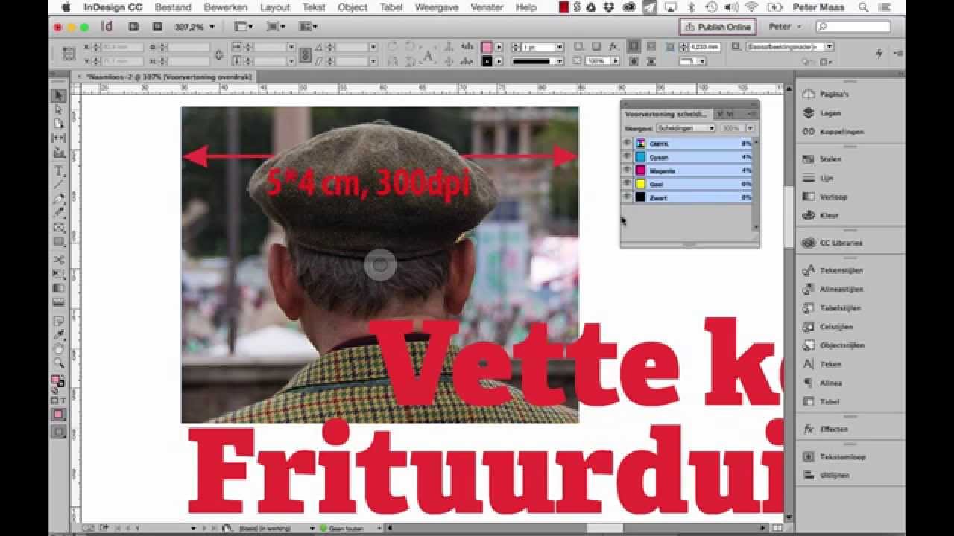Open the Peter workspace dropdown

tap(785, 27)
